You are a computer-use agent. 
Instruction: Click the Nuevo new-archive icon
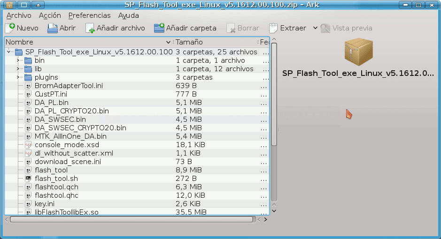[10, 28]
